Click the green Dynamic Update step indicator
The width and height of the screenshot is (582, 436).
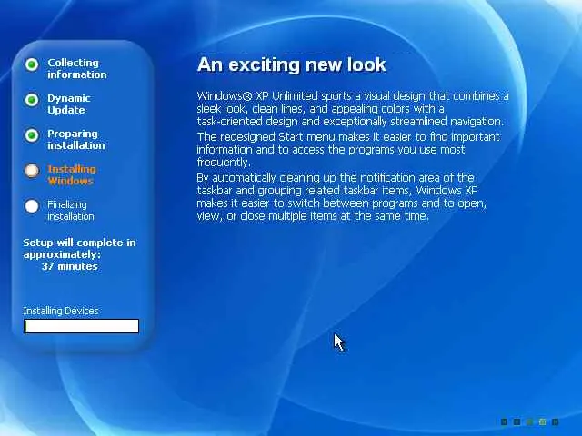[32, 100]
